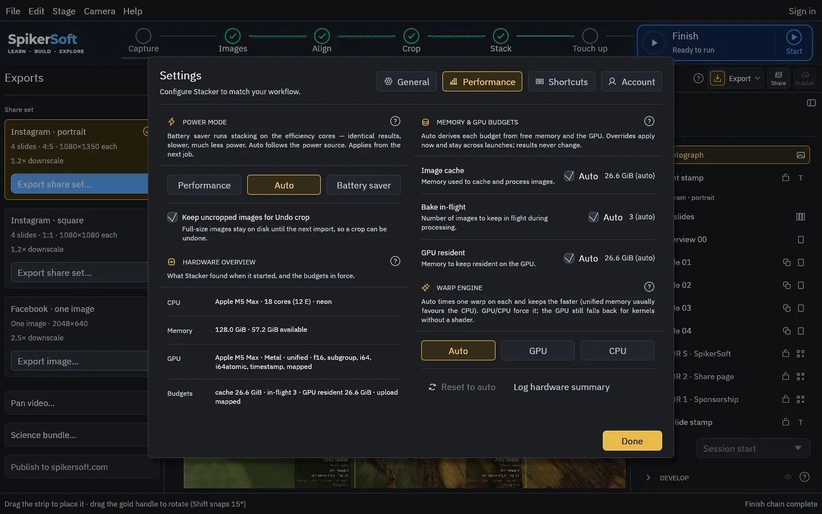Click the Start play icon

[x=794, y=37]
